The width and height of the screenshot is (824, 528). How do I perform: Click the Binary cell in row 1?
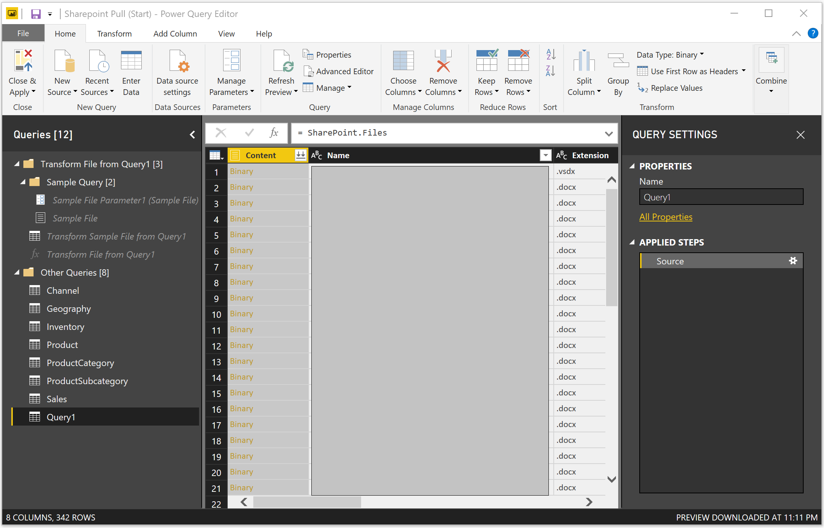268,171
